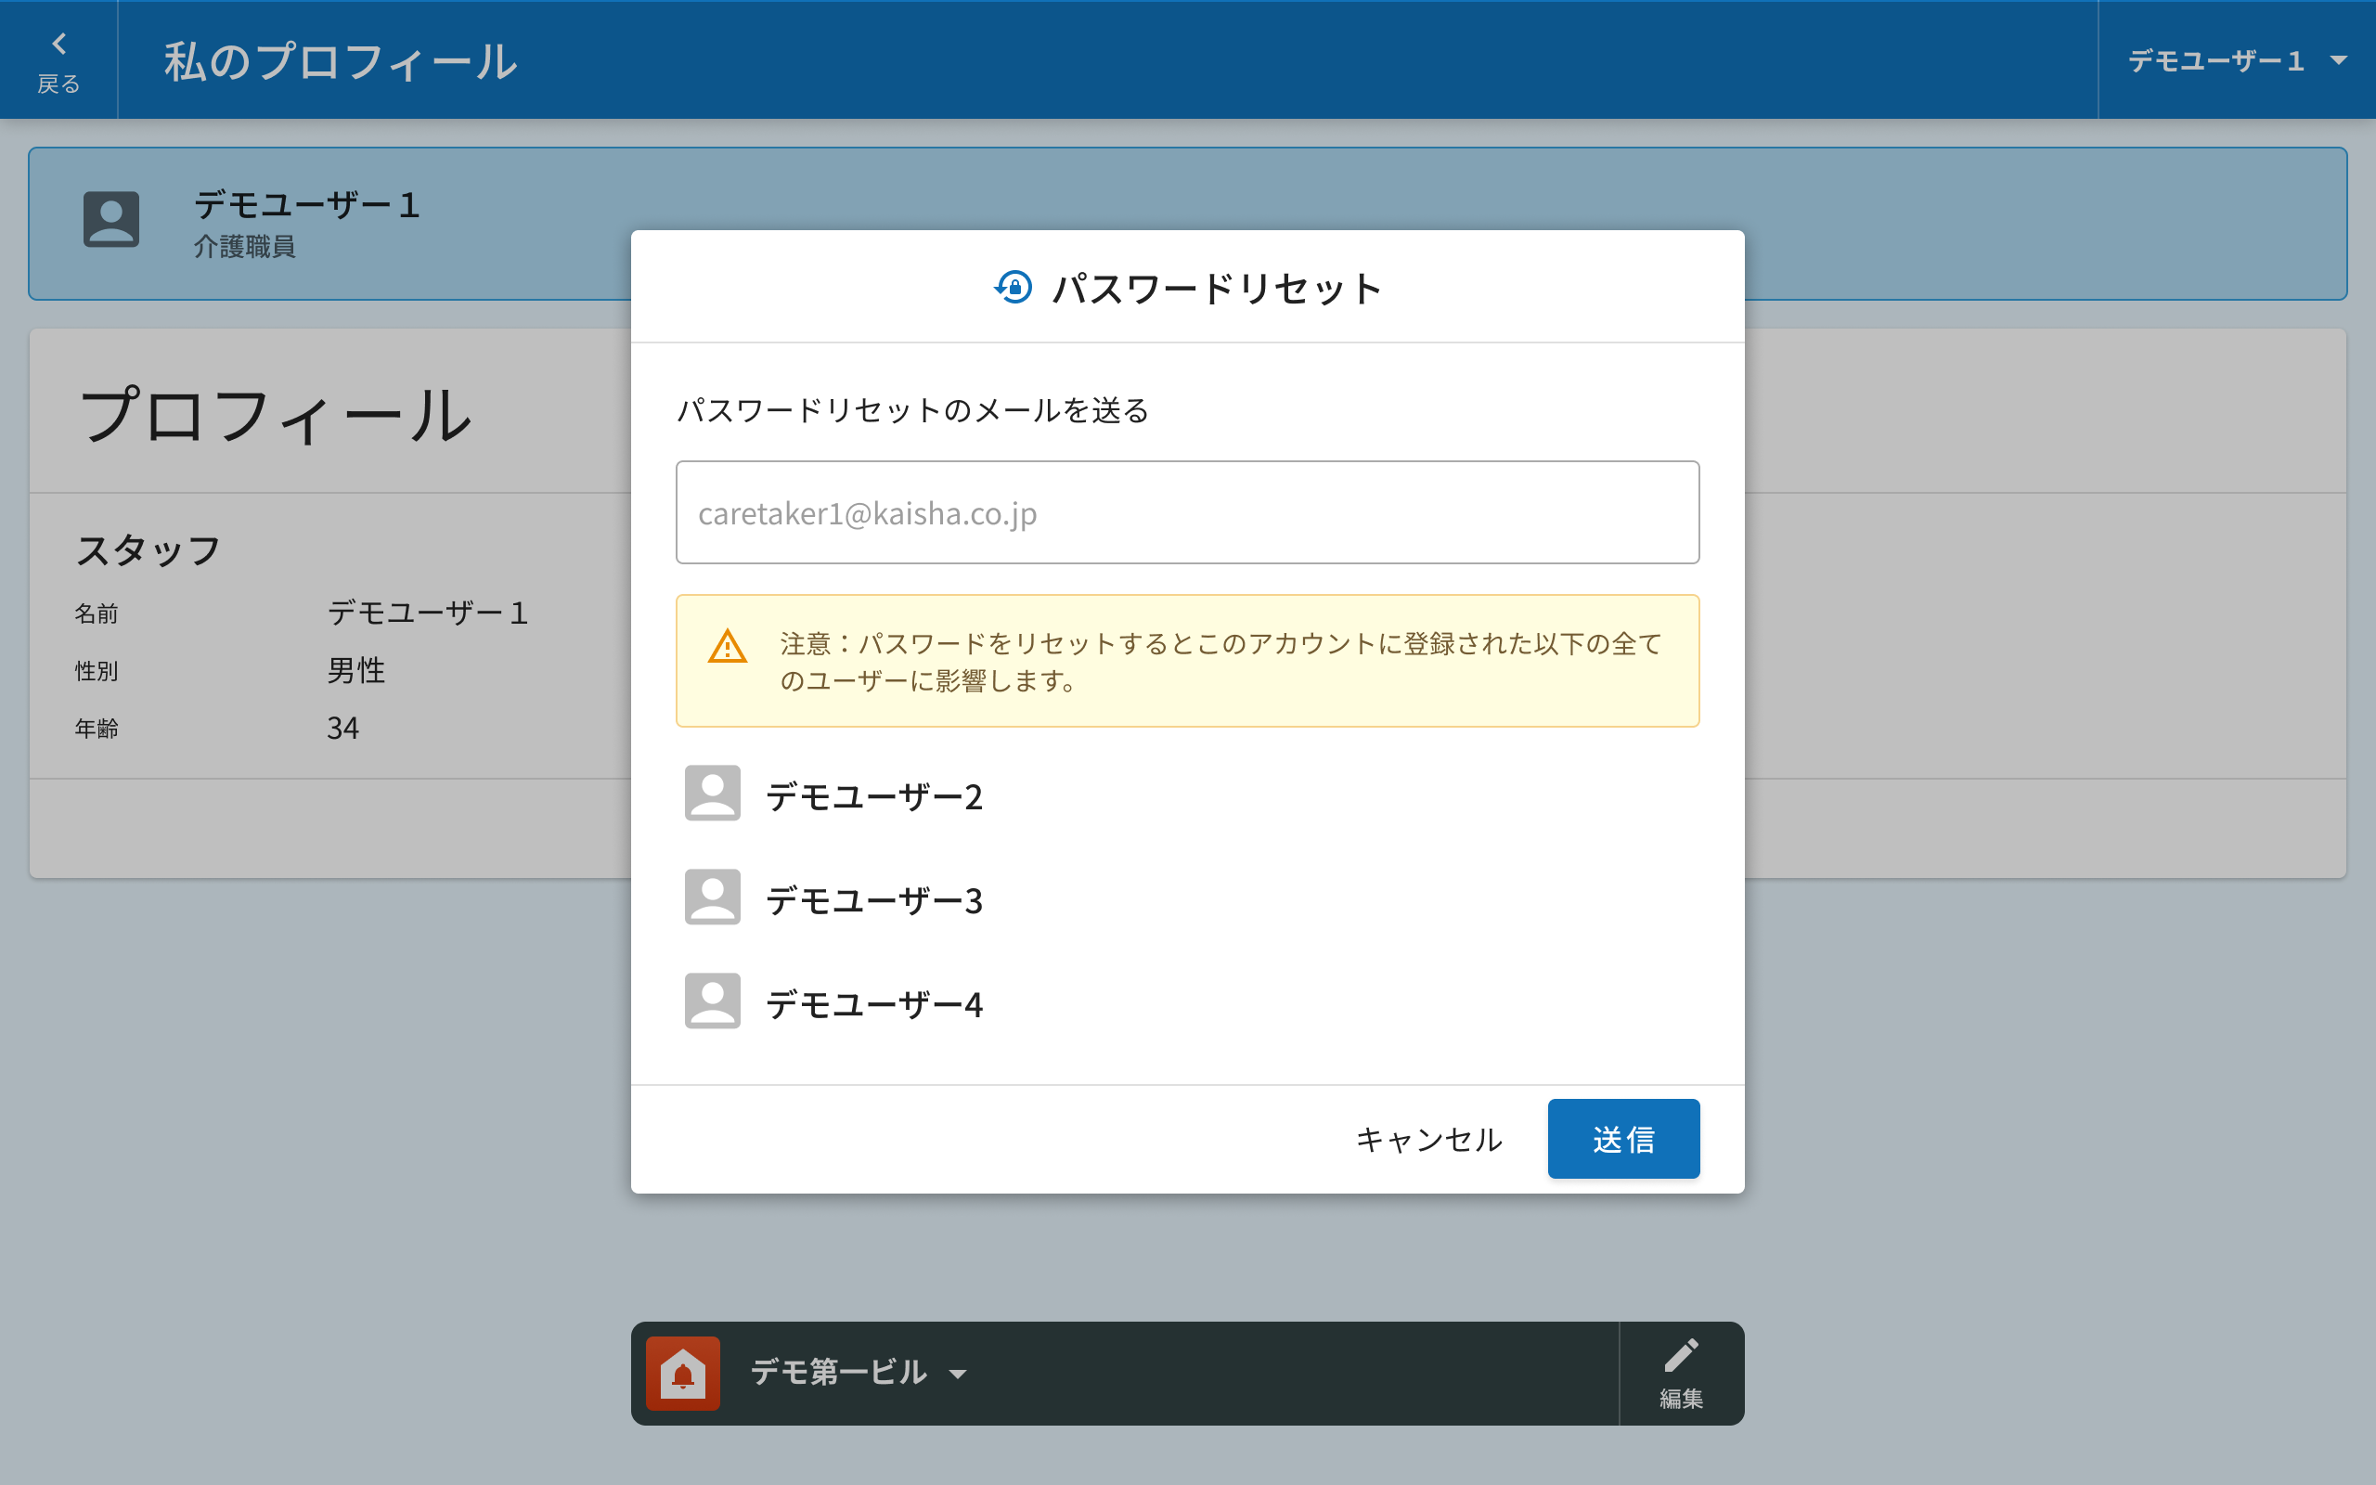The width and height of the screenshot is (2376, 1485).
Task: Select デモユーザー4 in the affected users list
Action: [x=873, y=1005]
